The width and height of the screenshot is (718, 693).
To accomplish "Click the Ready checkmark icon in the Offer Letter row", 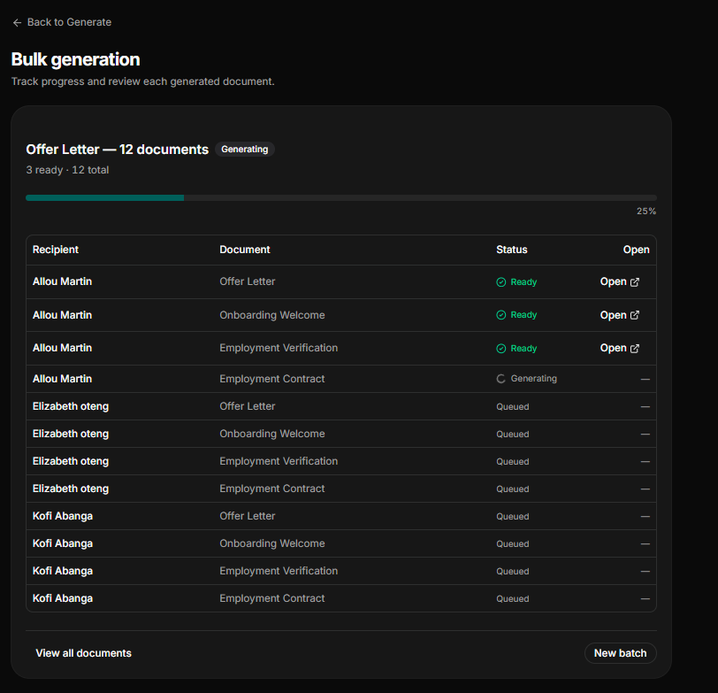I will pyautogui.click(x=501, y=281).
